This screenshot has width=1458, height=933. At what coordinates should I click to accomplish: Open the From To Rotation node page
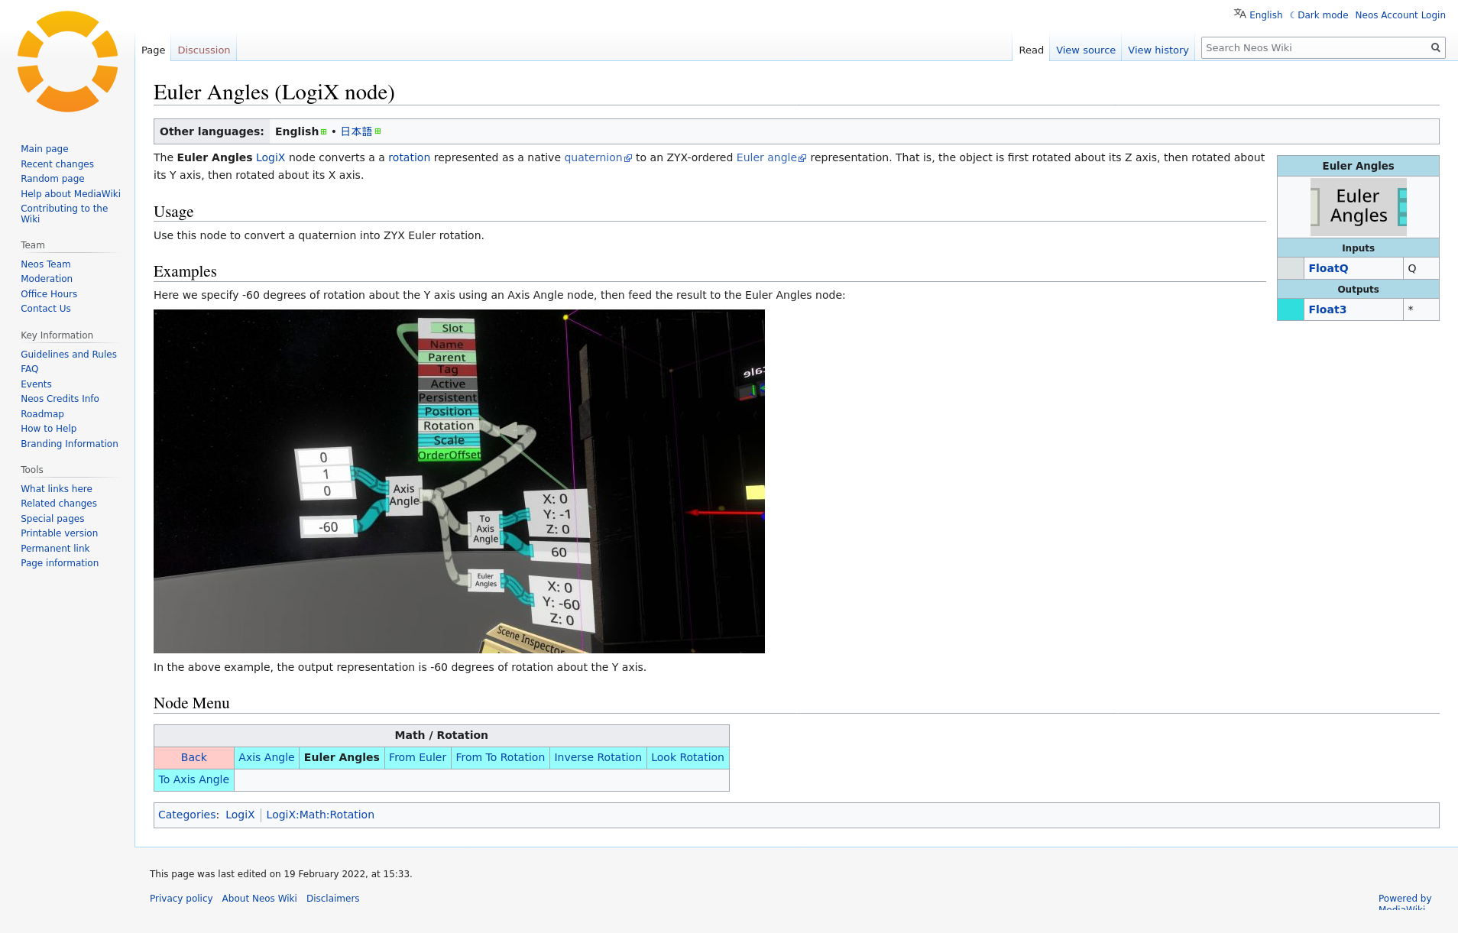click(500, 757)
